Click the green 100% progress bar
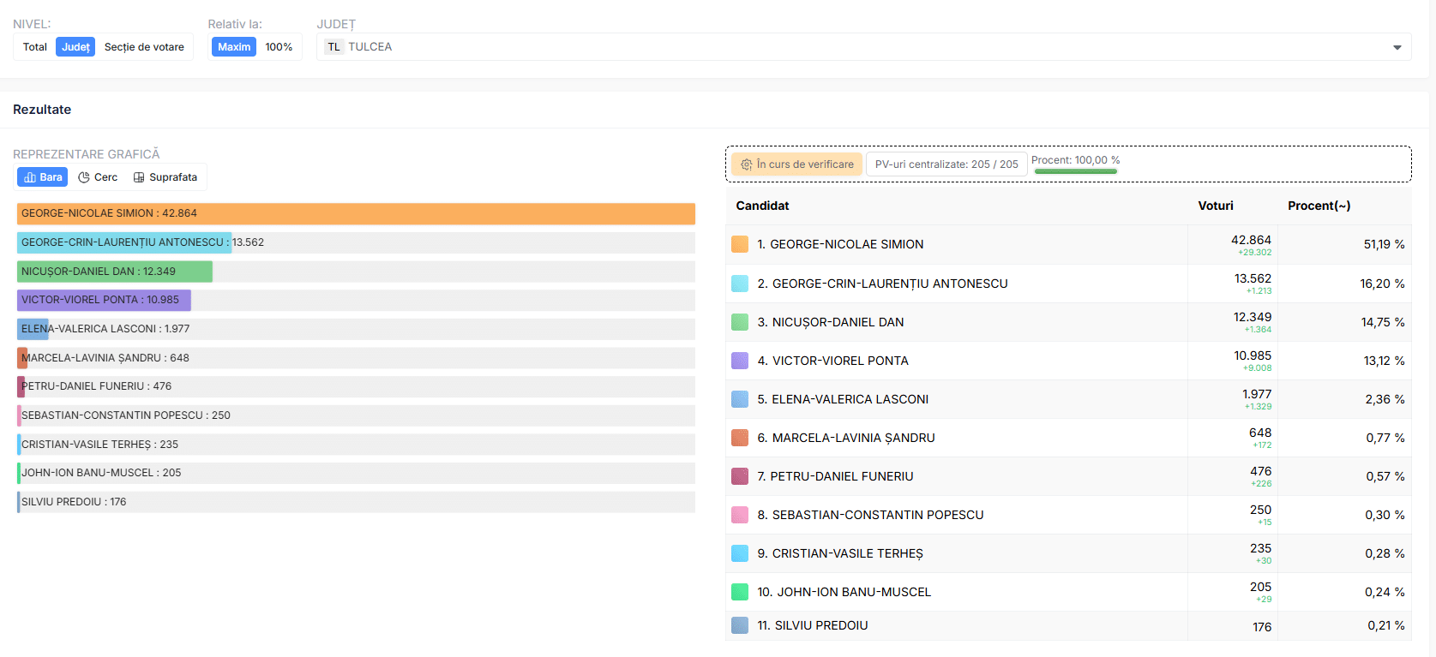The width and height of the screenshot is (1436, 657). pyautogui.click(x=1075, y=171)
